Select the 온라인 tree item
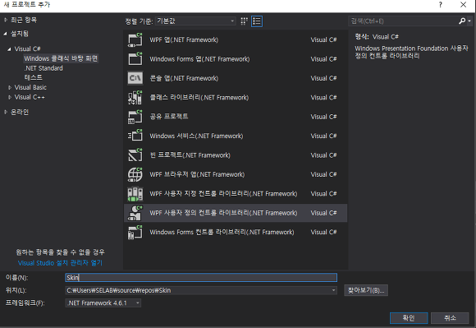This screenshot has height=328, width=476. pos(20,112)
